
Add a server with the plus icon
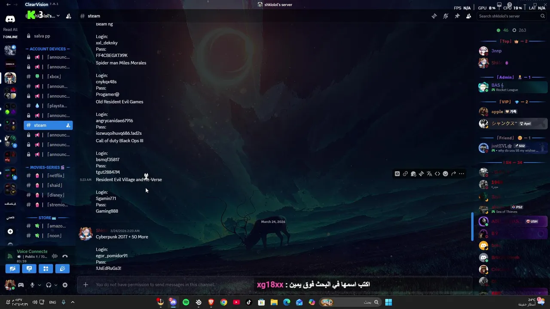10,231
